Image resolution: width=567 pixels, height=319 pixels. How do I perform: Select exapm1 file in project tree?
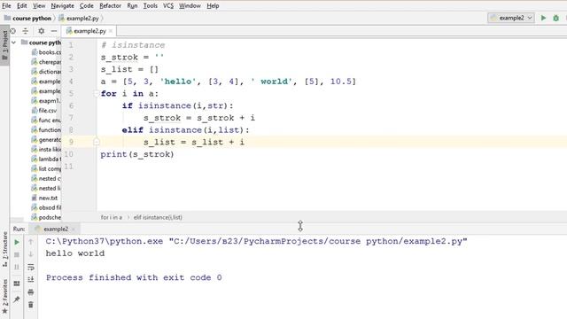pyautogui.click(x=46, y=100)
